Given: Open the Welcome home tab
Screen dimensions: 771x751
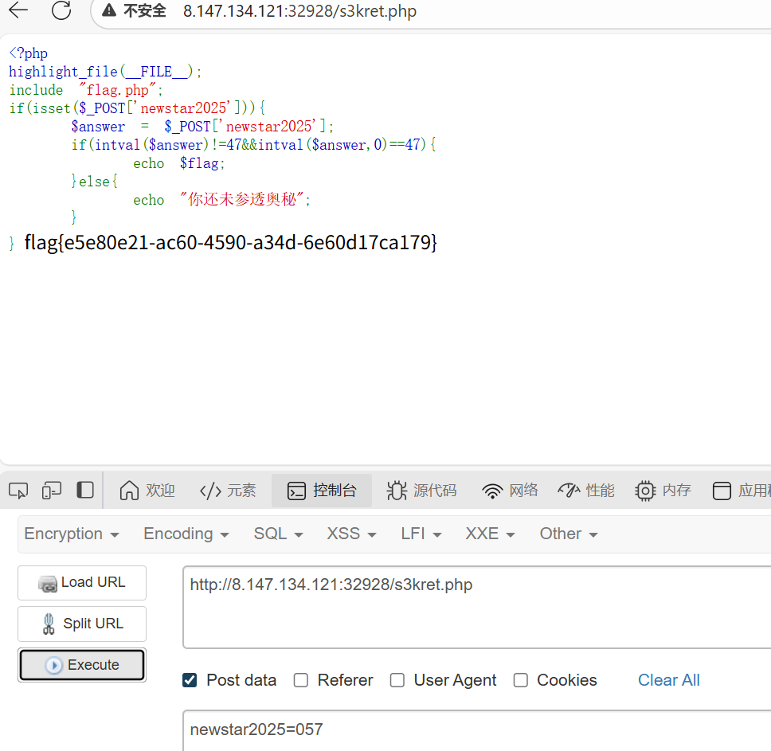Looking at the screenshot, I should [147, 491].
